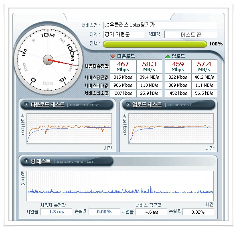
Task: Click the 업로드 테스트 section header
Action: tap(169, 104)
